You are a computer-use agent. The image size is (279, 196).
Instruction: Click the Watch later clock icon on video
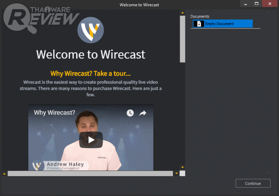coord(130,113)
